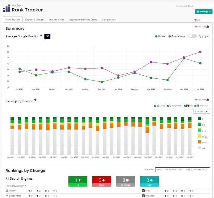Switch to the Rank Tracker tab
Image resolution: width=214 pixels, height=198 pixels.
pos(13,20)
